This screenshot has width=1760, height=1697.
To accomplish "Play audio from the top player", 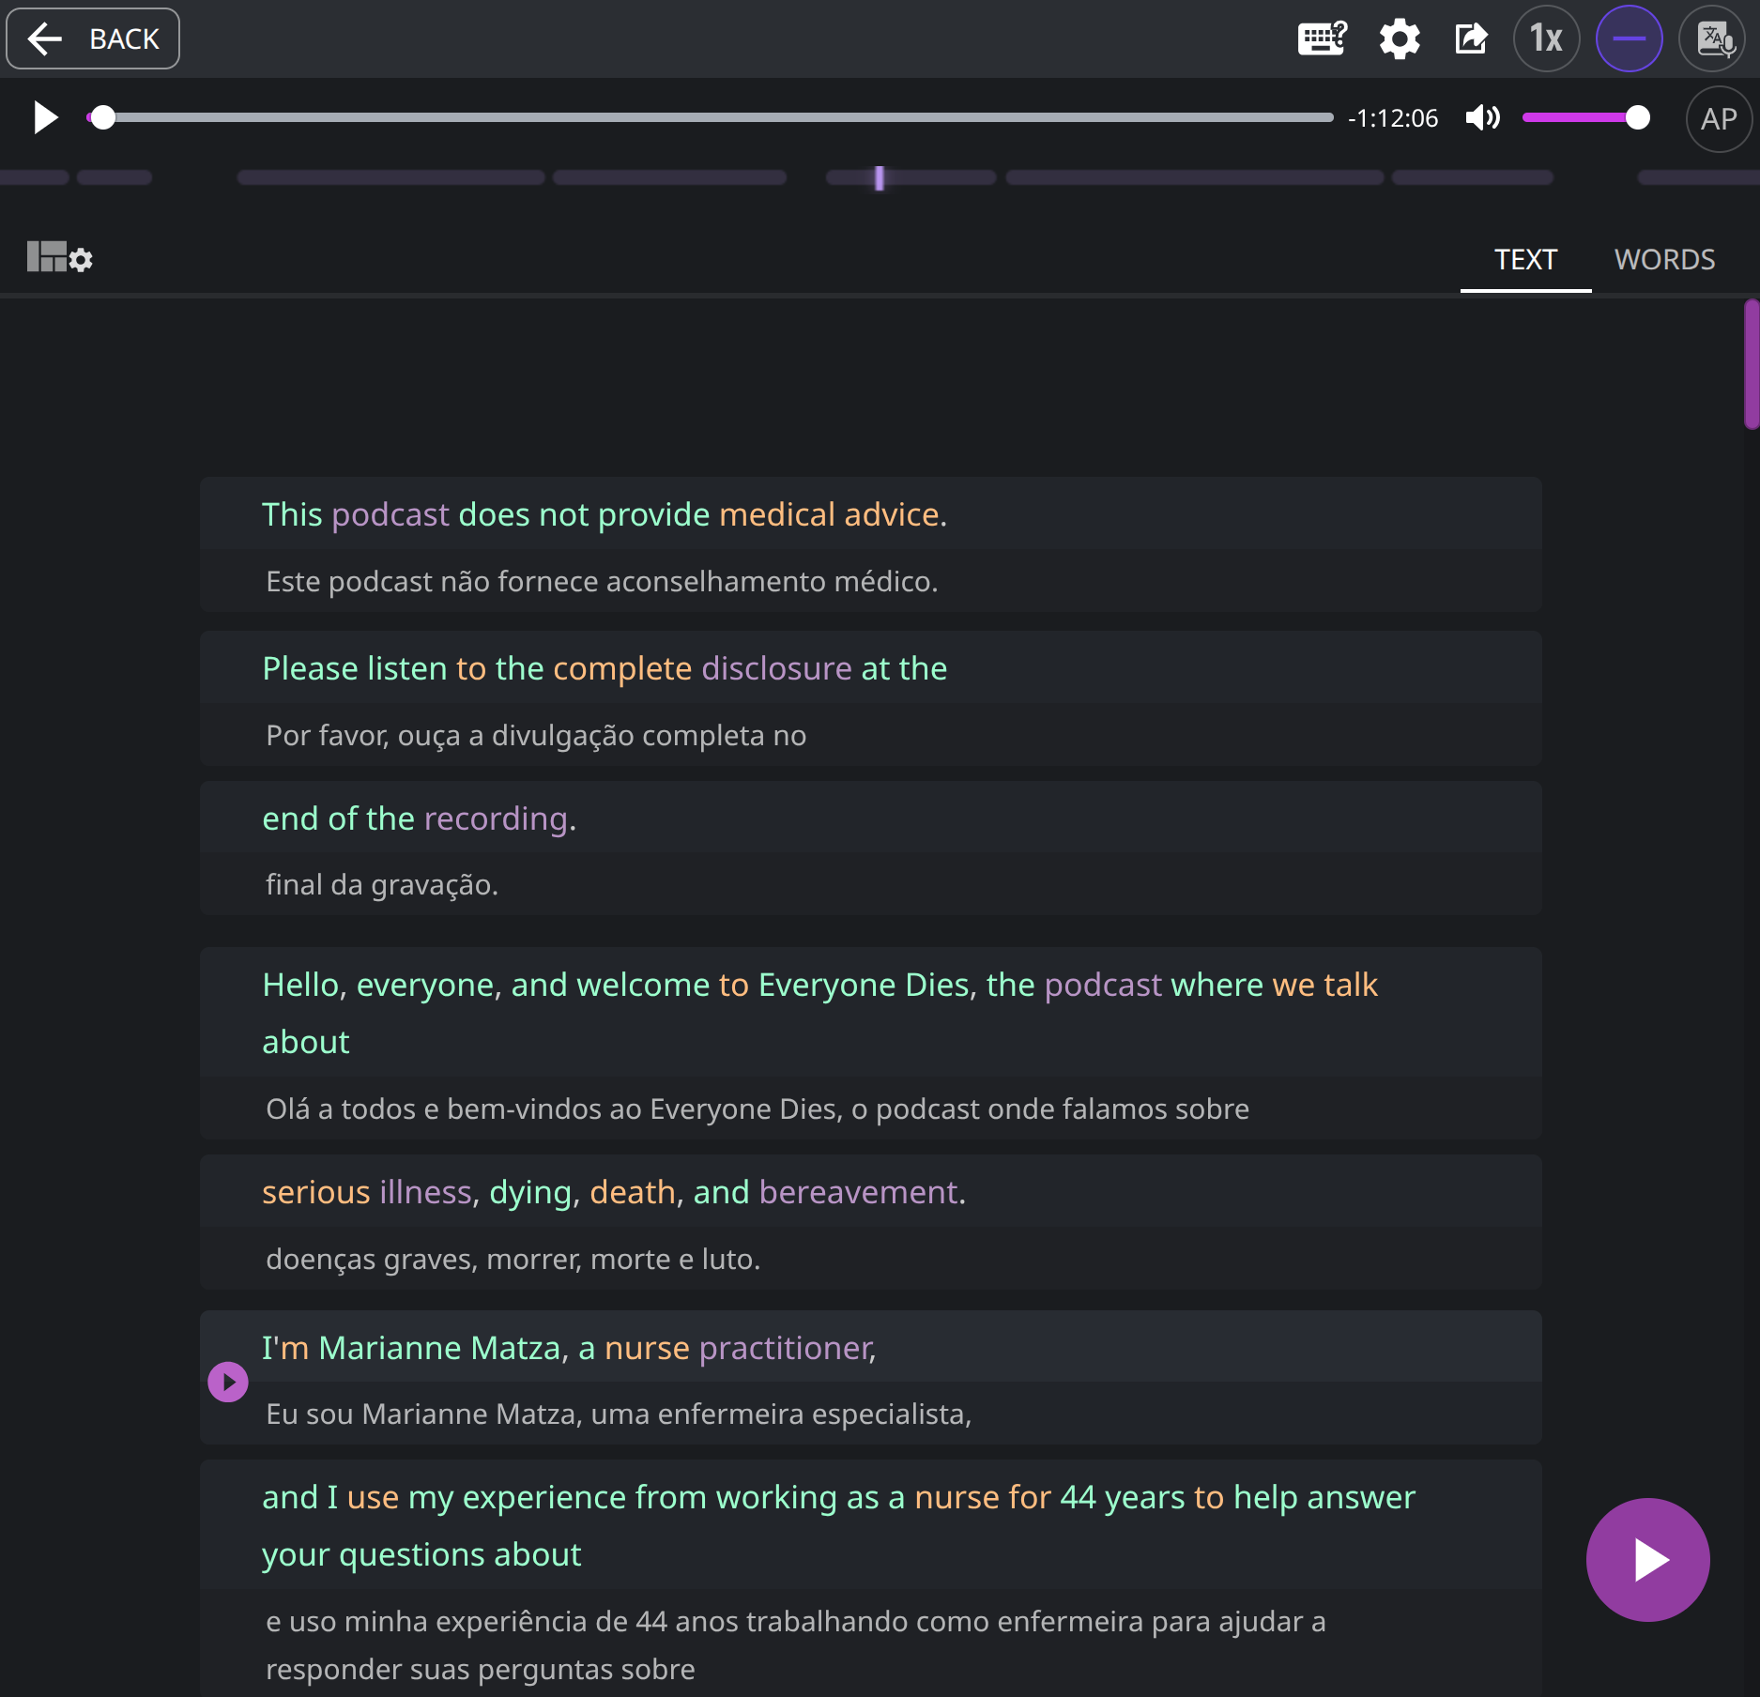I will tap(45, 117).
